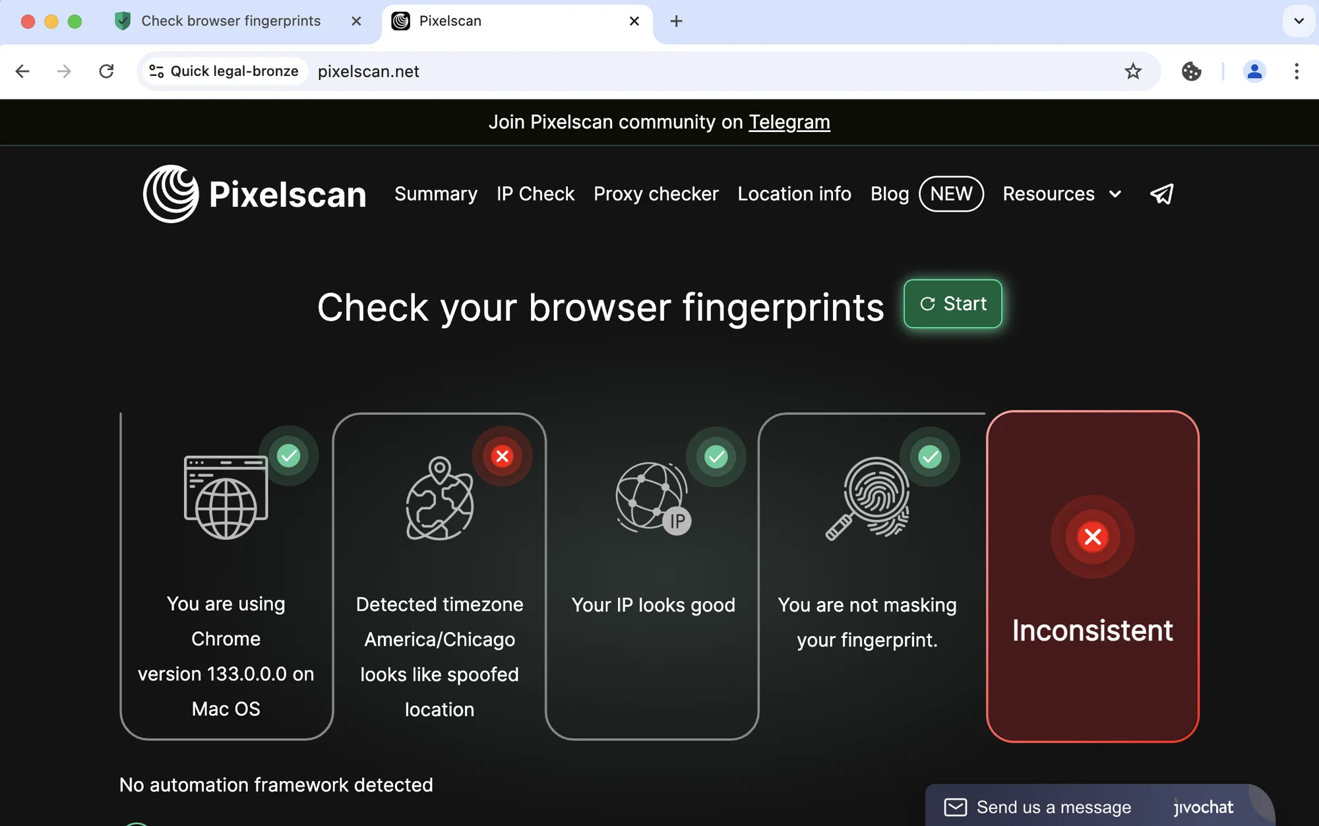Click the Start button to run scan
This screenshot has height=826, width=1319.
coord(952,303)
